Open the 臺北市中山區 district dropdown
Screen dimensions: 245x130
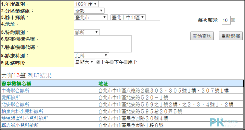click(128, 18)
